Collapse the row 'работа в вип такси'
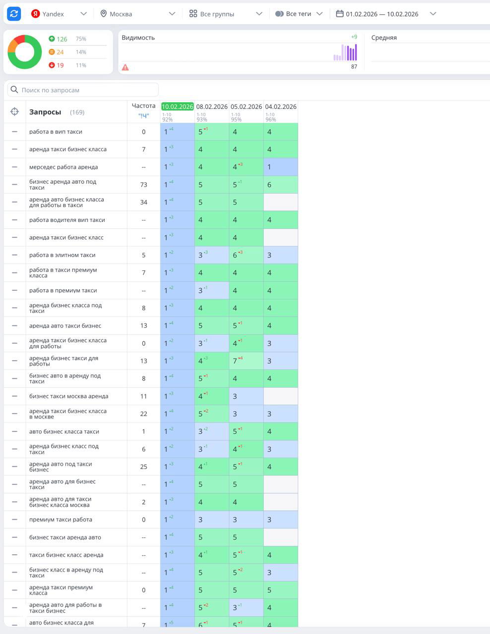This screenshot has height=634, width=490. coord(14,132)
